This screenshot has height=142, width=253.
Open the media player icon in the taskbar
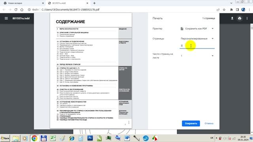click(25, 138)
